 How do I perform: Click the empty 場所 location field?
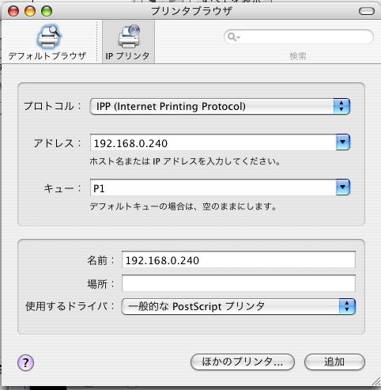coord(239,283)
